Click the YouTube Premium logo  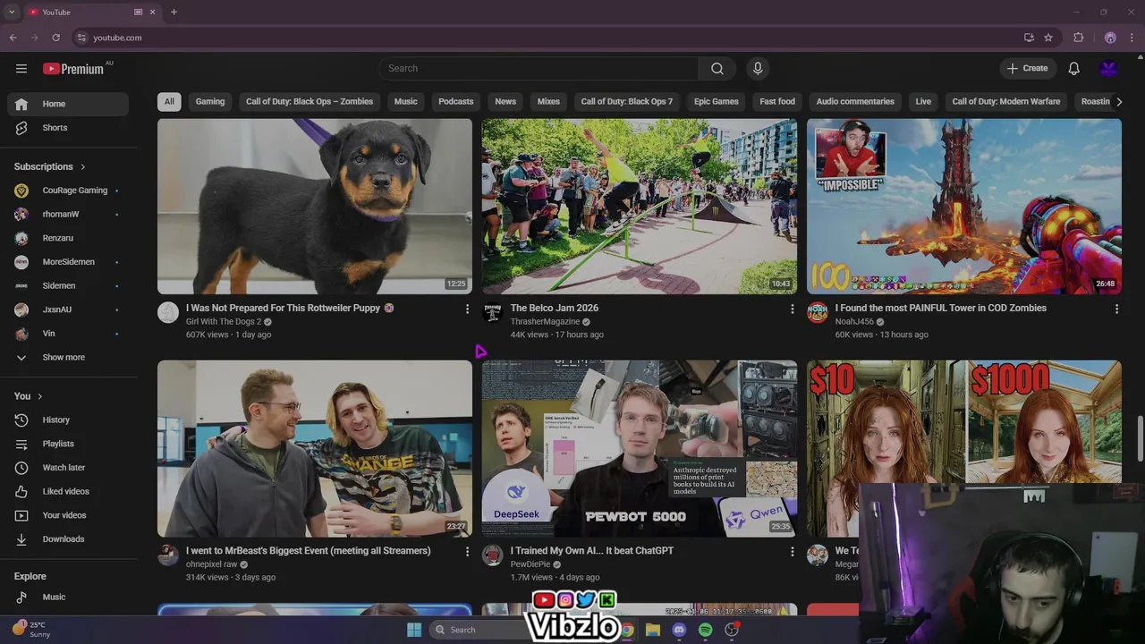click(73, 69)
